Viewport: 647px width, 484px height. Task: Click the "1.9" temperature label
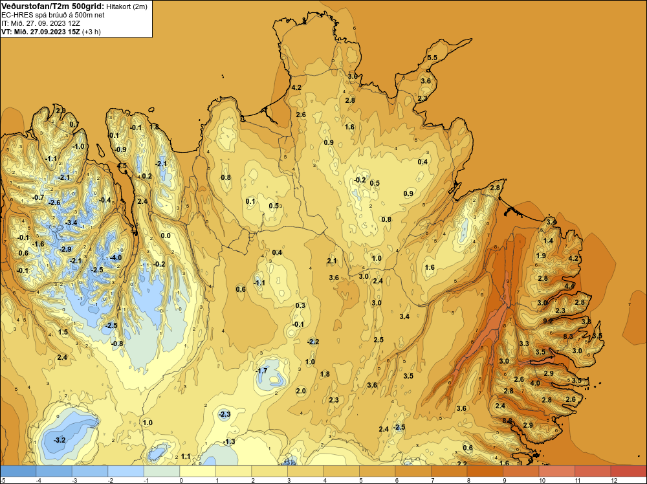tap(541, 256)
